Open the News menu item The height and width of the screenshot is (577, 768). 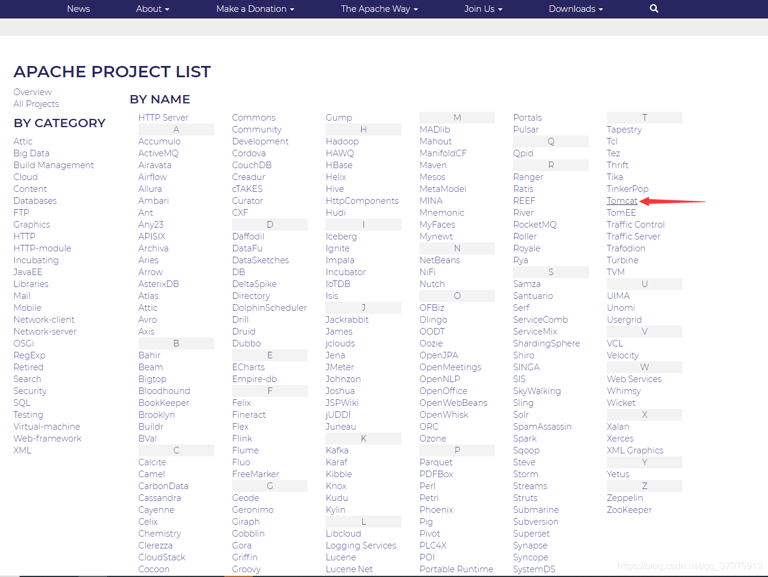tap(79, 9)
